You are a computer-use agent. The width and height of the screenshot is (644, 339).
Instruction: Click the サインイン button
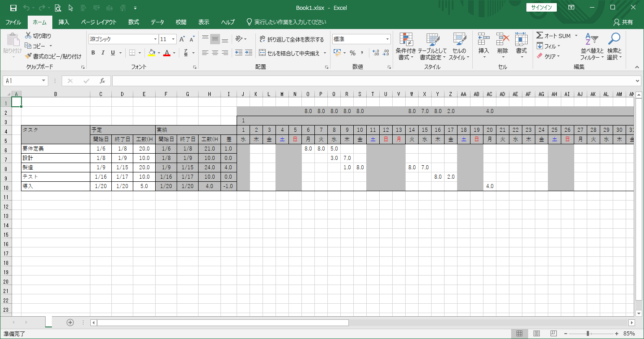click(x=542, y=8)
